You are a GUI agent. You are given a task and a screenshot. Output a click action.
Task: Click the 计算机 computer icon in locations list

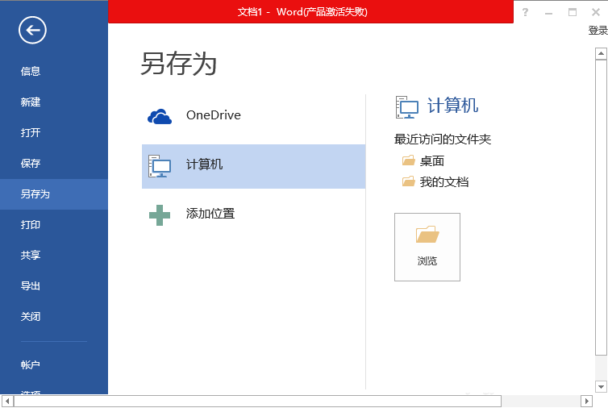point(160,166)
